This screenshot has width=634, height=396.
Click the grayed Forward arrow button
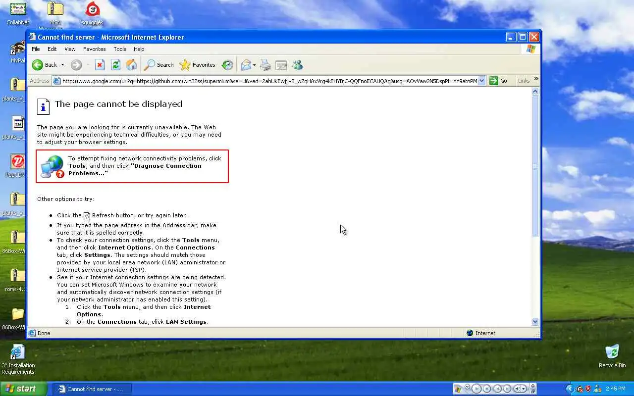coord(76,65)
